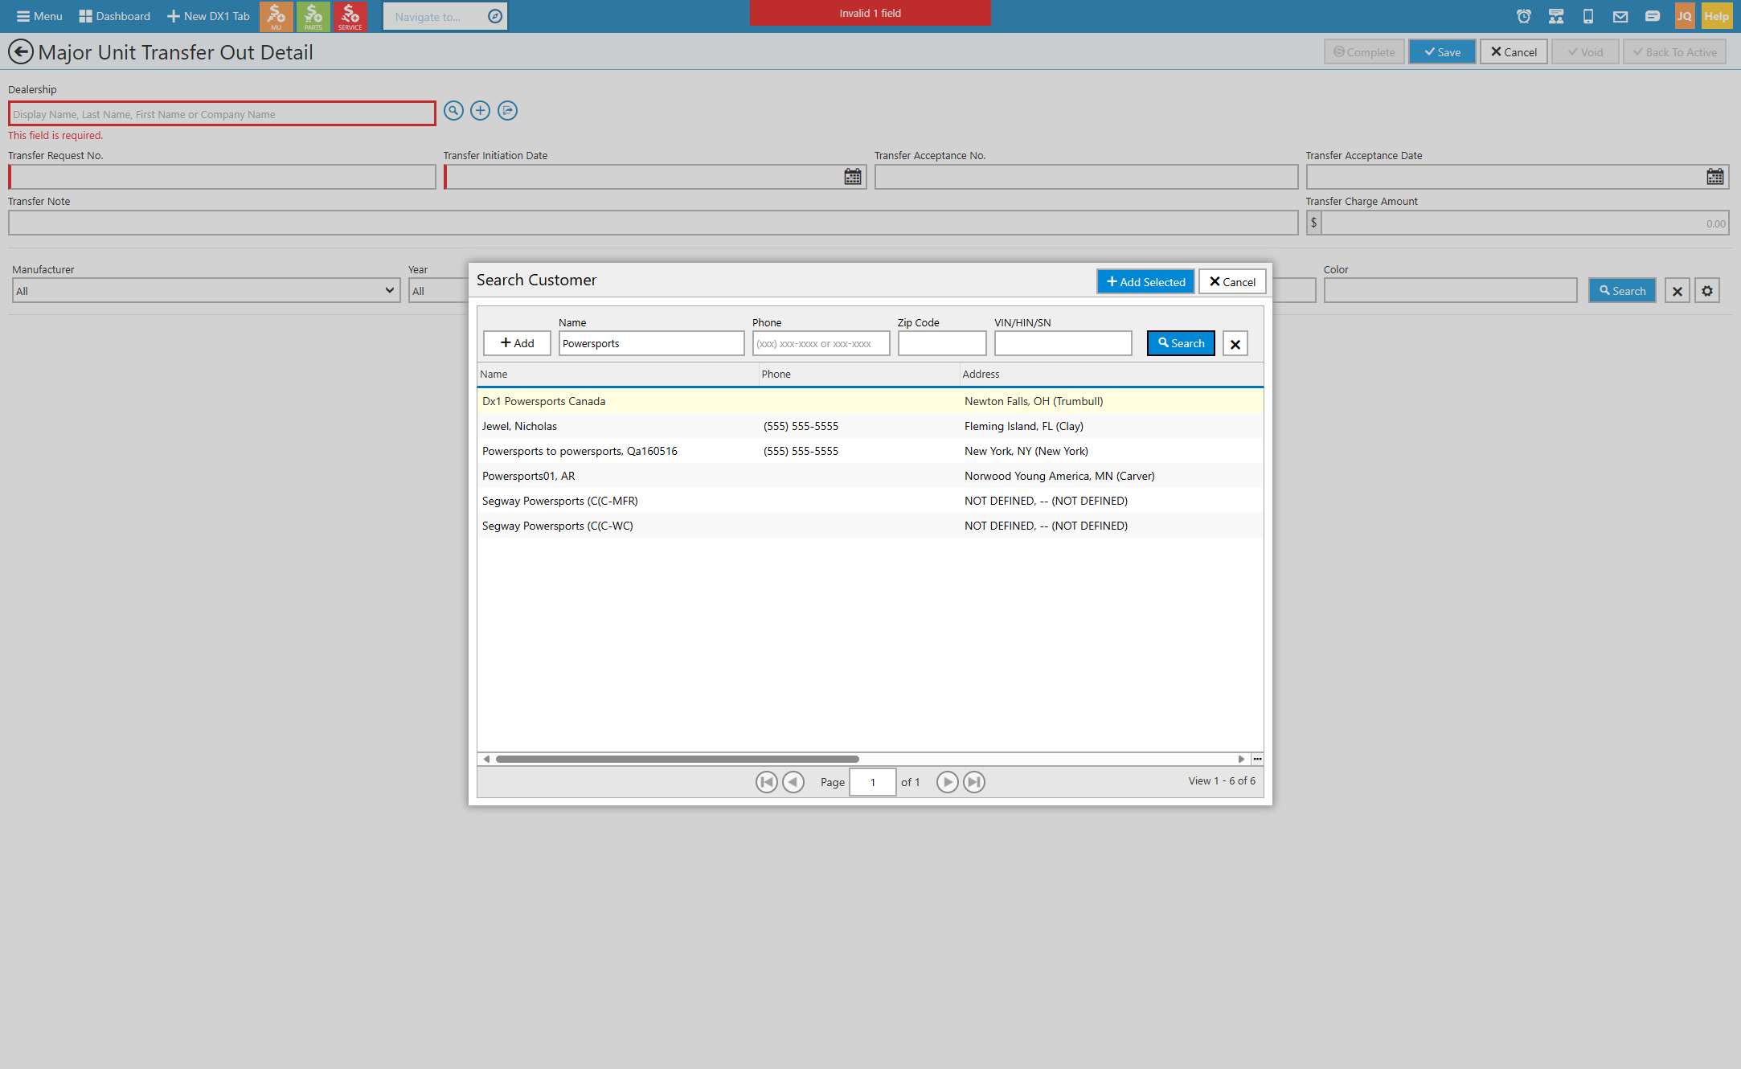The image size is (1741, 1069).
Task: Open the main Menu
Action: 39,16
